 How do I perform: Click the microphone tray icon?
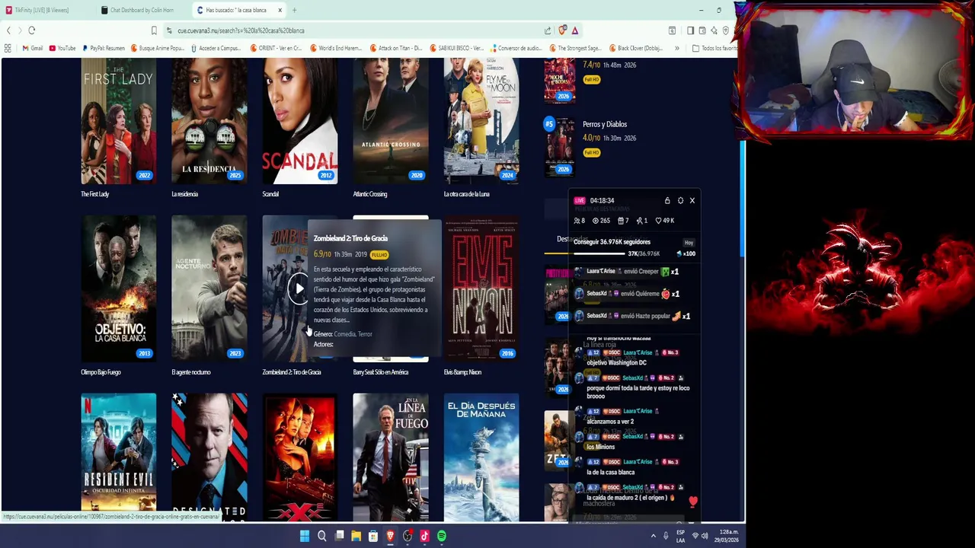[x=666, y=536]
